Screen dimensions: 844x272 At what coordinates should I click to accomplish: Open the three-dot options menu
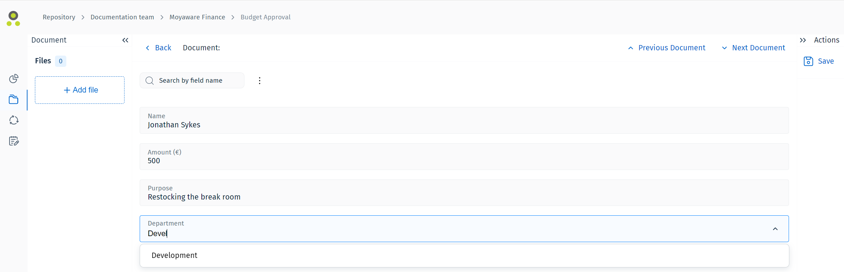pyautogui.click(x=260, y=81)
